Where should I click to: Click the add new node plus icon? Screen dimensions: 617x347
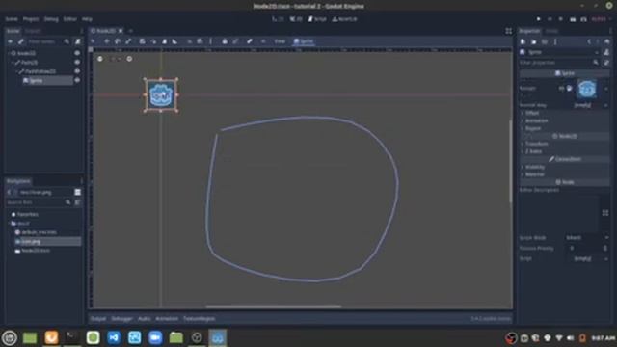point(11,41)
